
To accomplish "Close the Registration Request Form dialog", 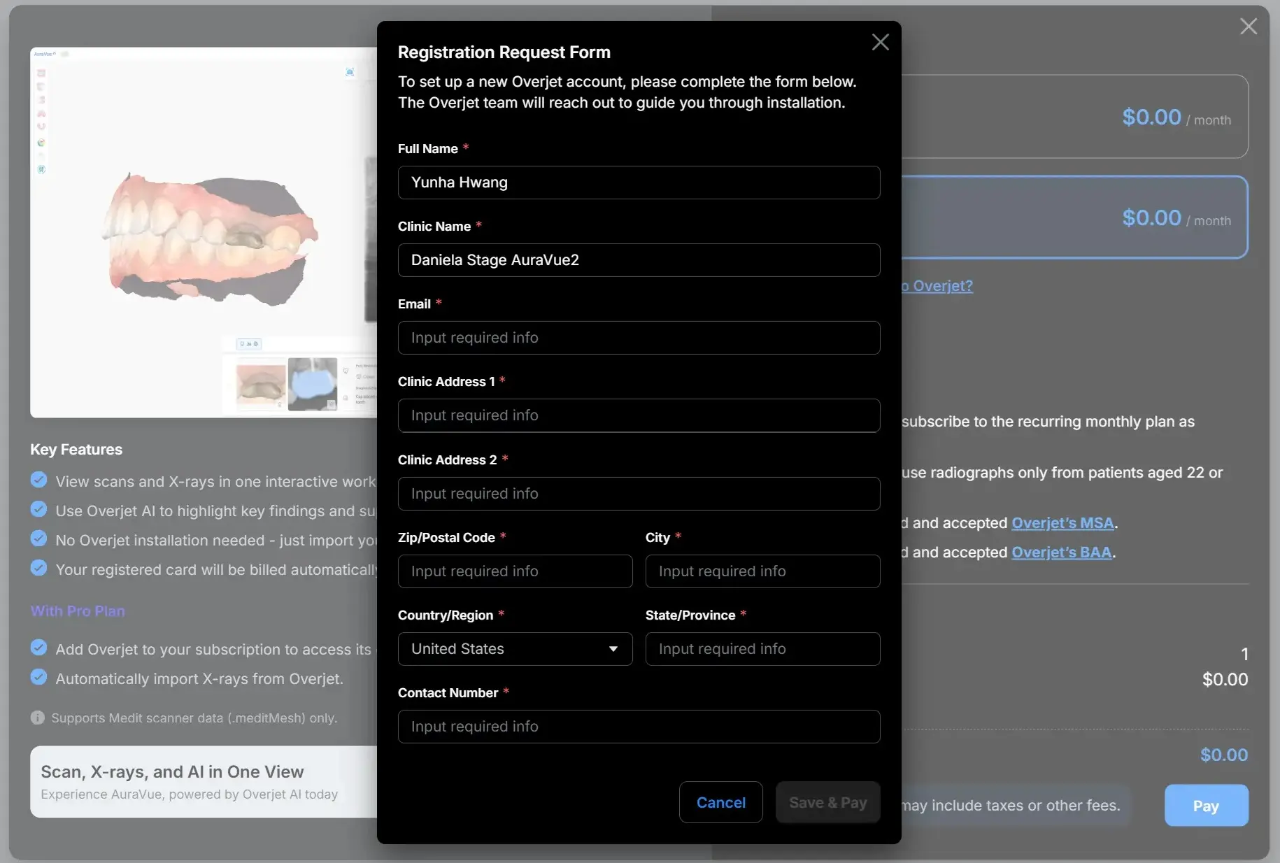I will [880, 42].
